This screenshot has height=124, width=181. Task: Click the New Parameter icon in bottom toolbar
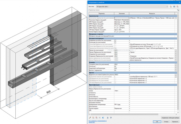(93, 118)
